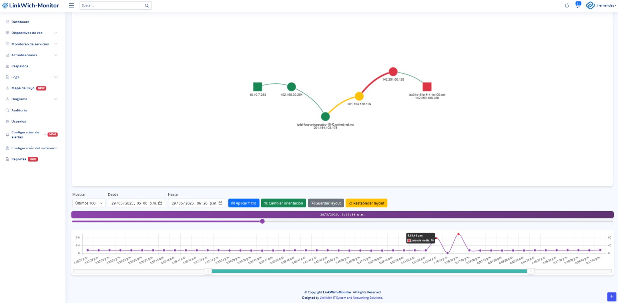Open the notifications bell icon
This screenshot has width=618, height=303.
577,5
